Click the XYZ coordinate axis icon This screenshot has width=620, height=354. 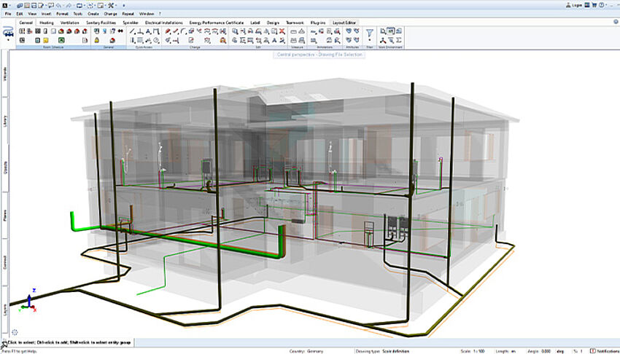point(27,302)
